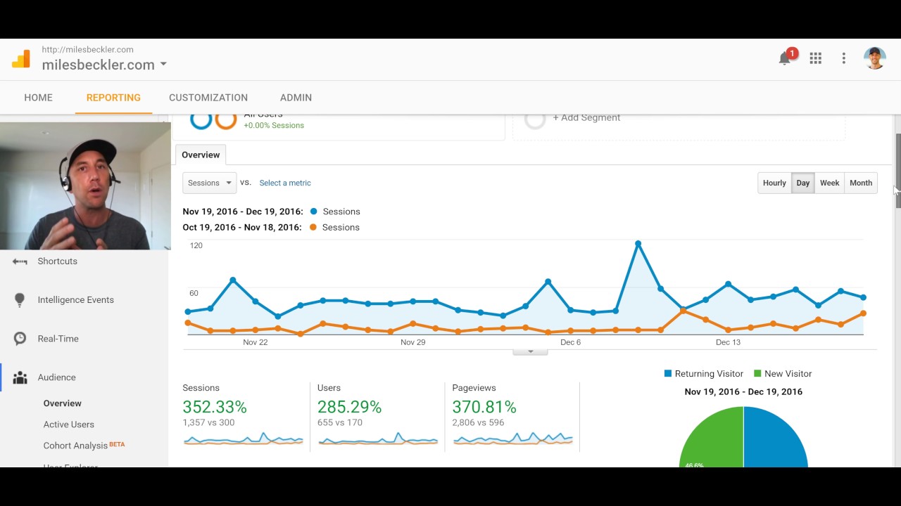Image resolution: width=901 pixels, height=506 pixels.
Task: Open the Active Users report
Action: click(69, 424)
